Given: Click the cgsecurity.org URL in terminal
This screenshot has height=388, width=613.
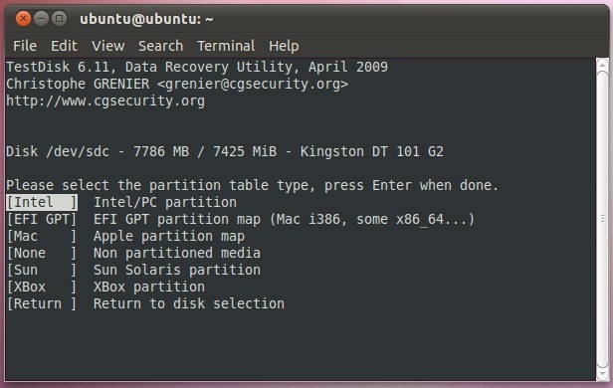Looking at the screenshot, I should point(105,100).
